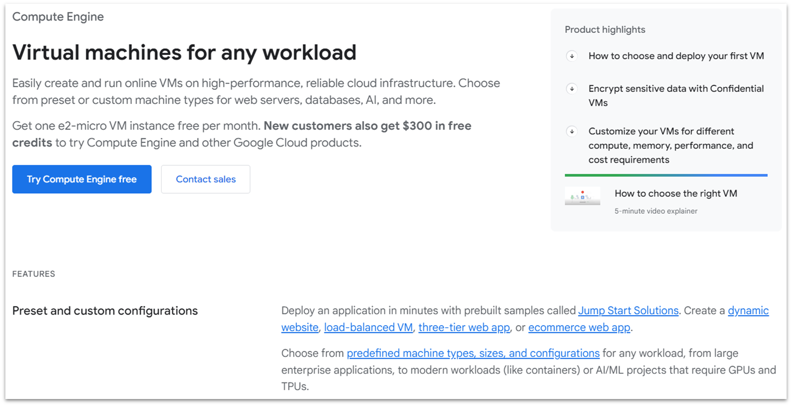Click '5-minute video explainer' caption
Screen dimensions: 792x406
click(656, 211)
